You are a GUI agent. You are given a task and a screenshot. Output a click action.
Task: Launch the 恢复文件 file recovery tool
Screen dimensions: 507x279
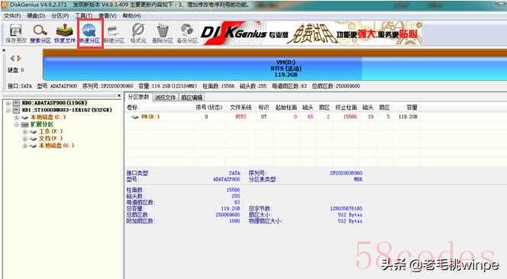pyautogui.click(x=65, y=34)
